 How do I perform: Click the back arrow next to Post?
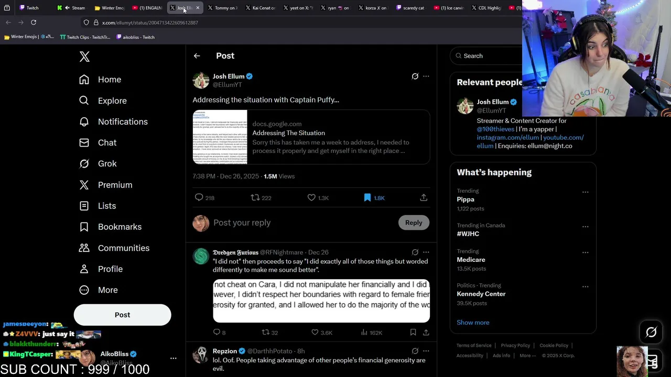(197, 56)
